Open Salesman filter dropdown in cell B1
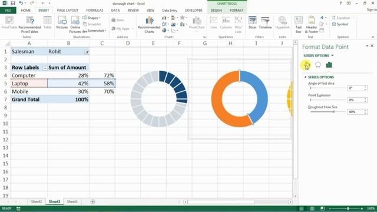 (87, 52)
